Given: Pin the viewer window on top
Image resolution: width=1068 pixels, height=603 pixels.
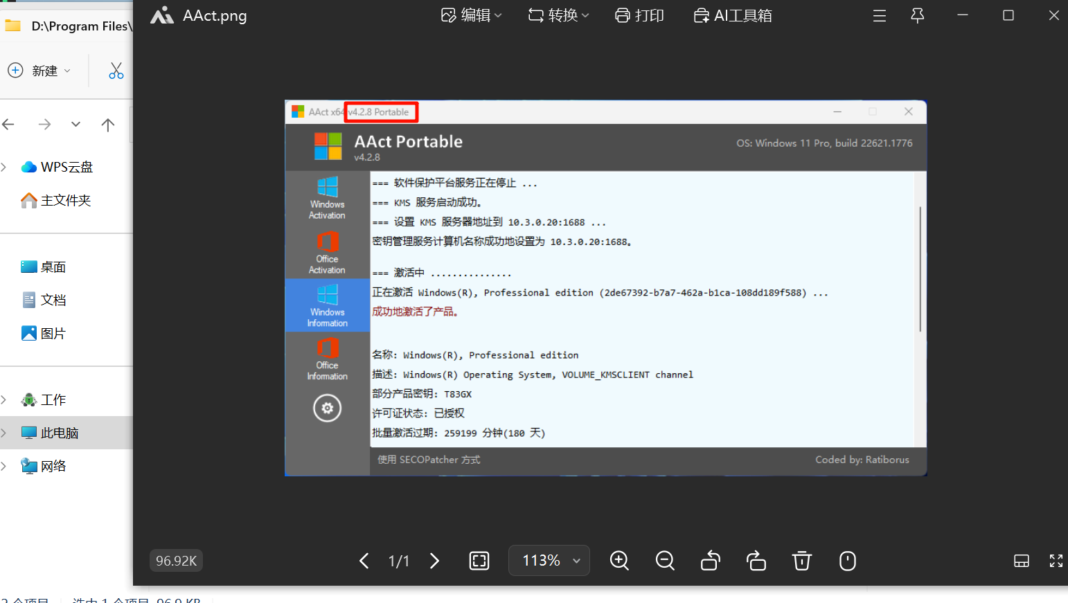Looking at the screenshot, I should [918, 15].
